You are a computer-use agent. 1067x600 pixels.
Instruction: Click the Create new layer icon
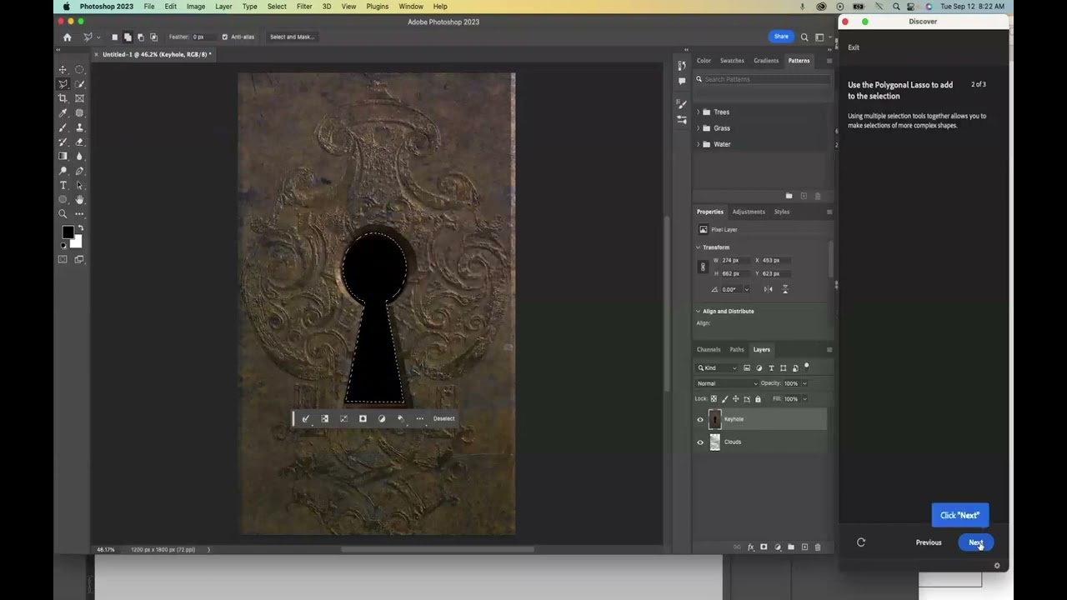pos(804,547)
